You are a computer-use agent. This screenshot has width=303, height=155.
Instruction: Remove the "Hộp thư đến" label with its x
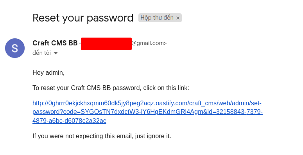(178, 18)
